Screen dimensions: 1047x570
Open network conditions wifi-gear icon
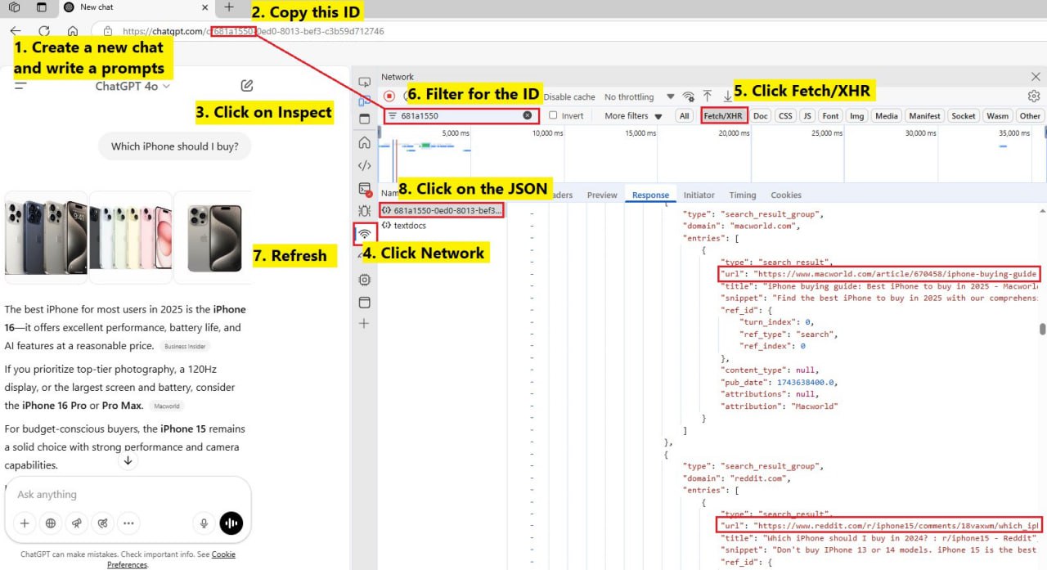[x=689, y=96]
